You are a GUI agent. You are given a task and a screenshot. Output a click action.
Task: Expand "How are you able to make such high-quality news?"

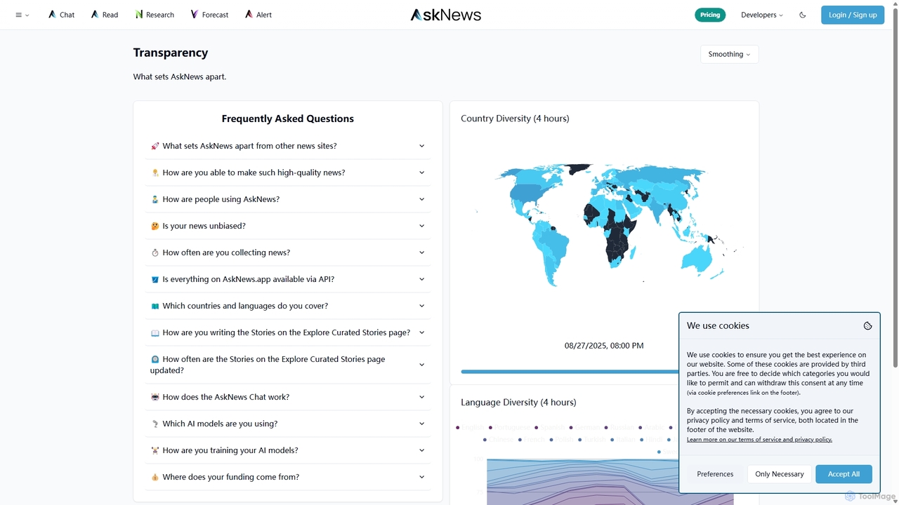288,173
